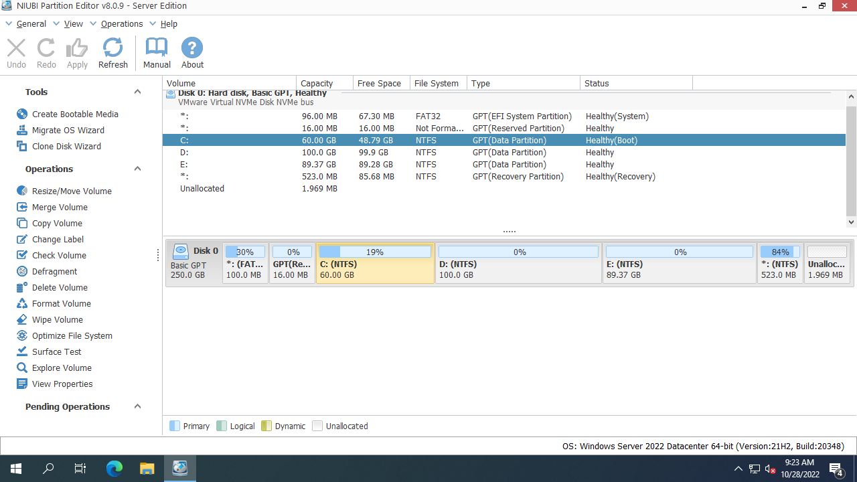Launch Create Bootable Media tool
The width and height of the screenshot is (857, 482).
[x=74, y=114]
